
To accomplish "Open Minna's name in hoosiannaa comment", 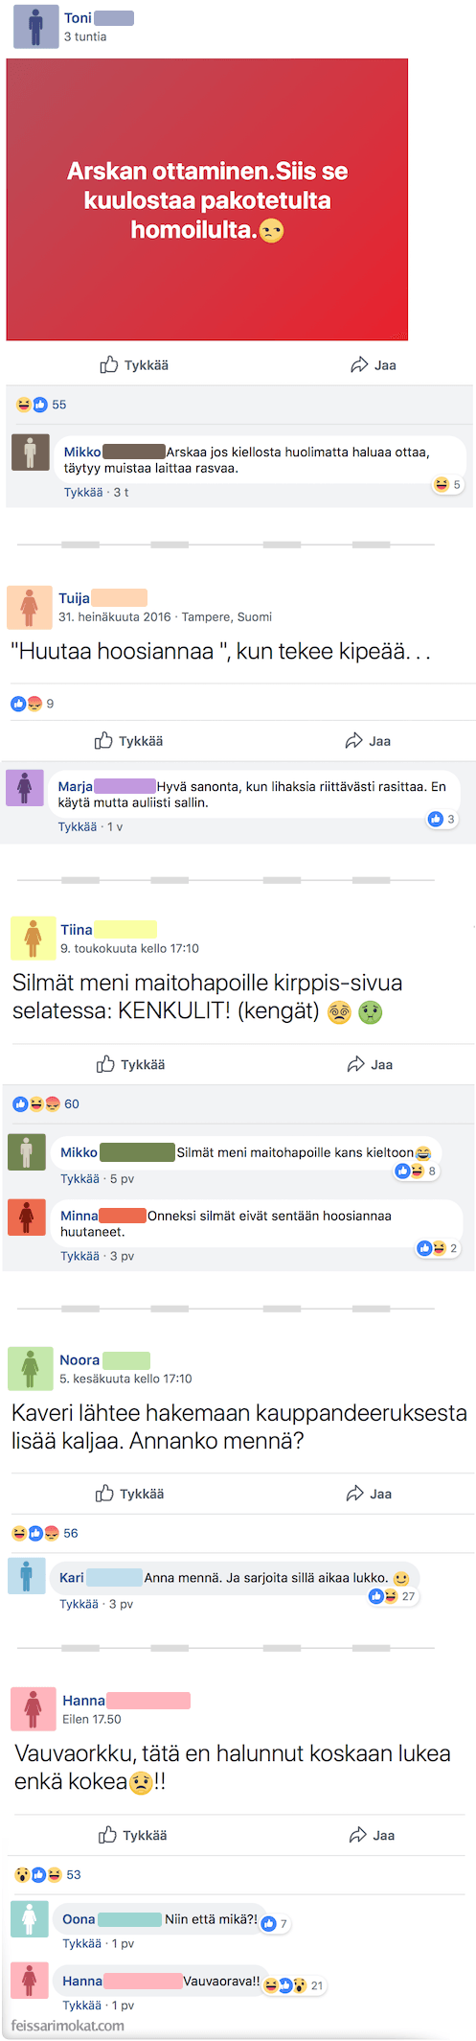I will 79,1216.
